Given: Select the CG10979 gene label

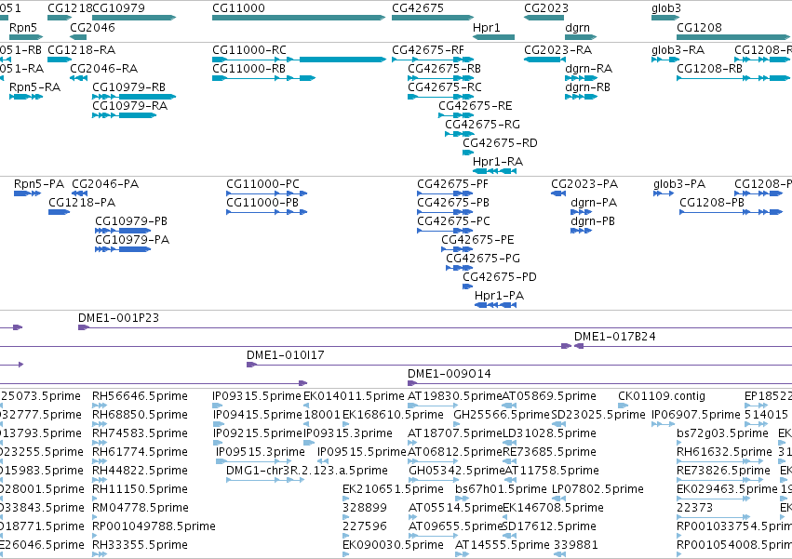Looking at the screenshot, I should [118, 8].
